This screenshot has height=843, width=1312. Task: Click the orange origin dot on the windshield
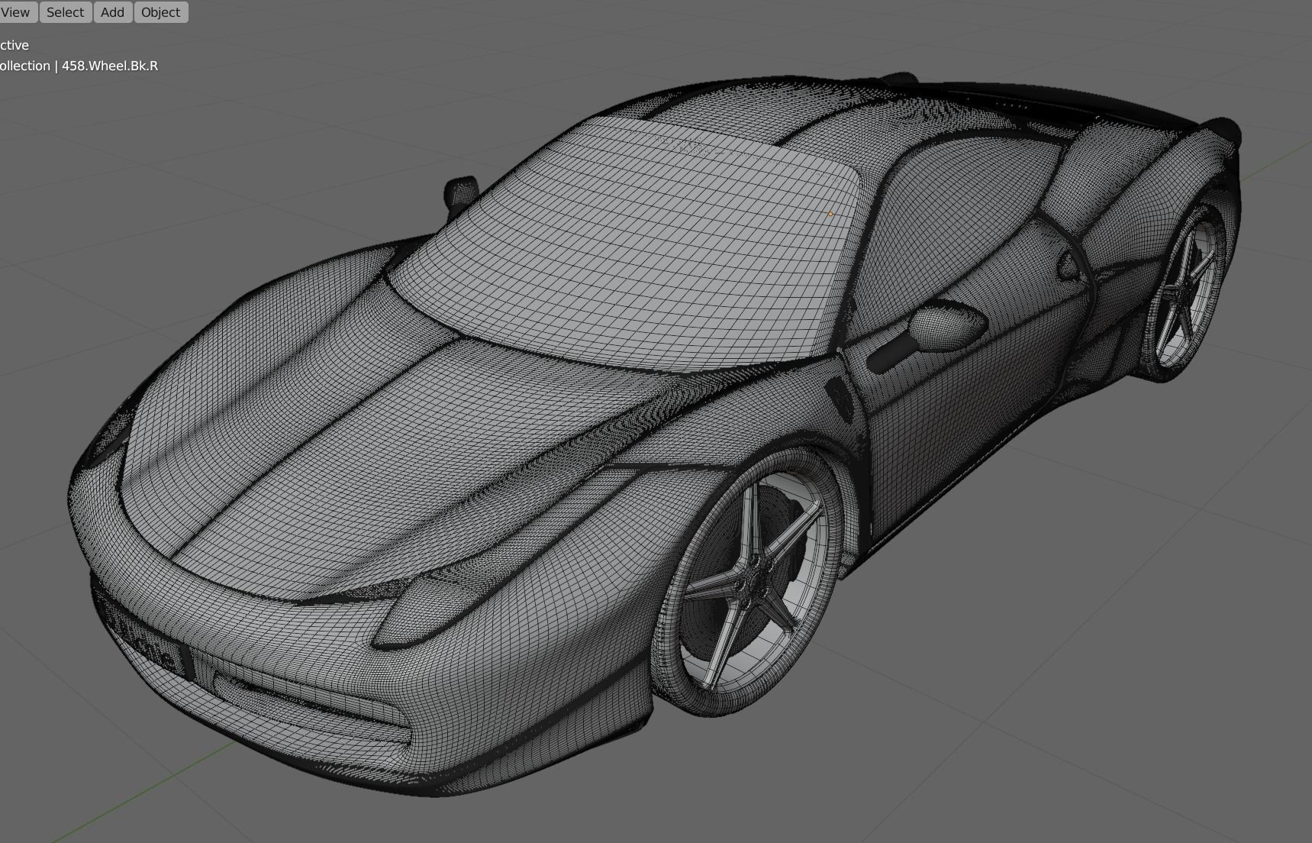pos(830,214)
